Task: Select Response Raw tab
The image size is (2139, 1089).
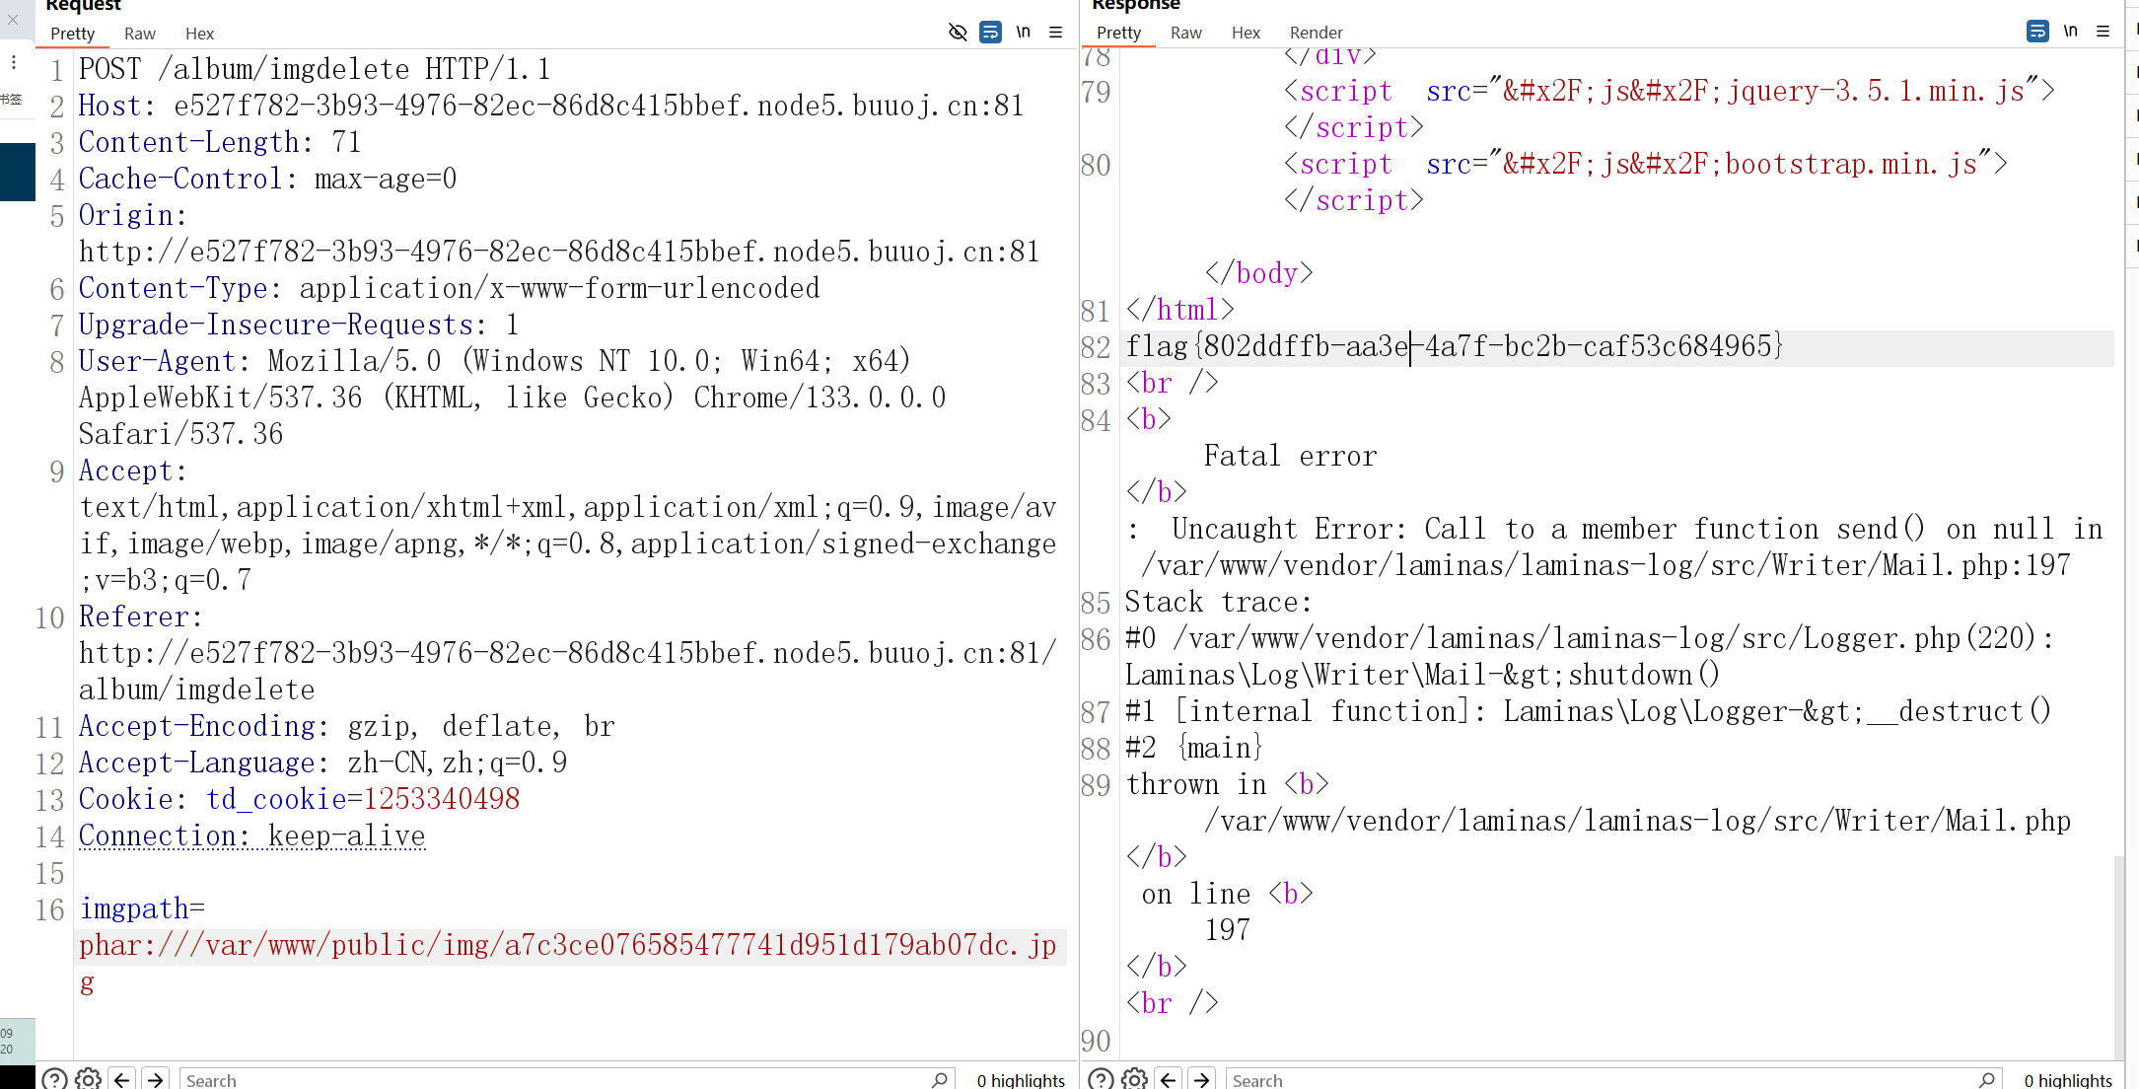Action: pyautogui.click(x=1185, y=33)
